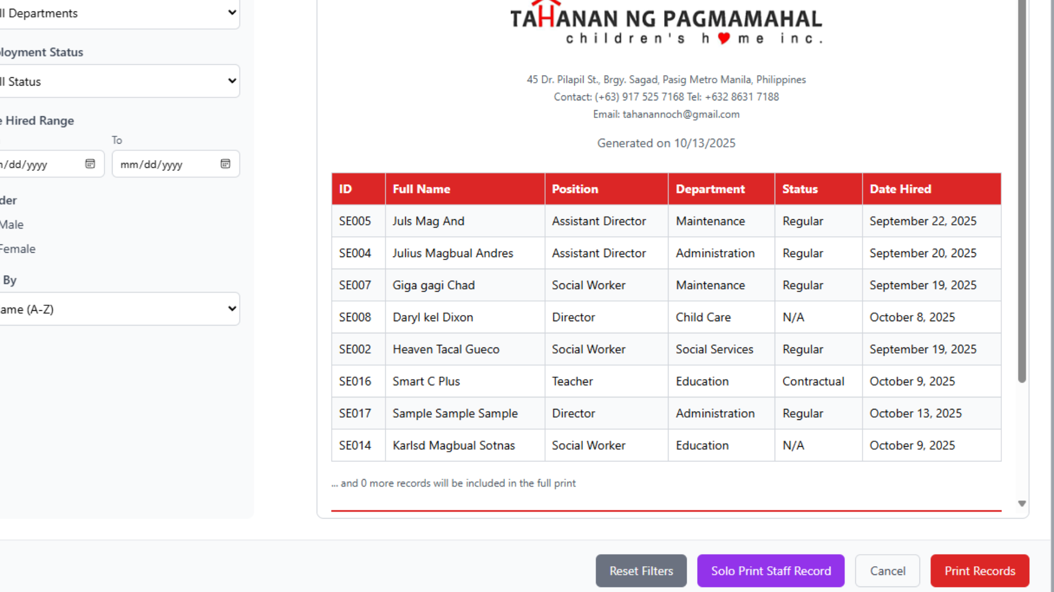Select the Male gender option
The height and width of the screenshot is (592, 1054).
pyautogui.click(x=12, y=225)
